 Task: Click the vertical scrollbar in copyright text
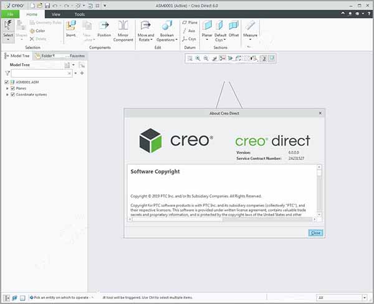[x=319, y=191]
